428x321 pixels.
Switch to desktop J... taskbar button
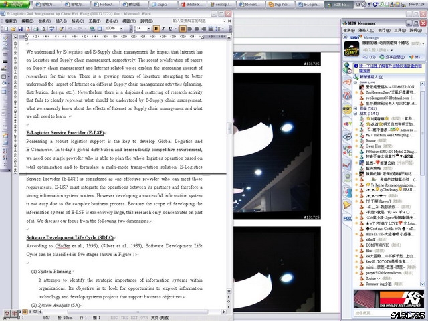click(x=223, y=5)
